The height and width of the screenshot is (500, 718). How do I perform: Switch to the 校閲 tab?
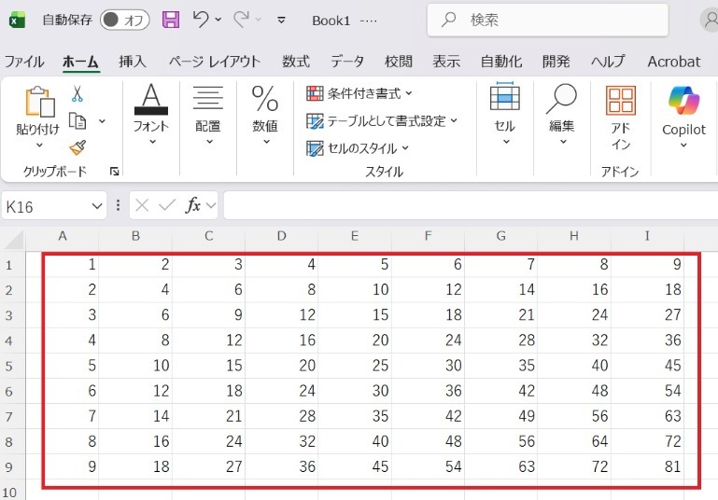click(399, 62)
